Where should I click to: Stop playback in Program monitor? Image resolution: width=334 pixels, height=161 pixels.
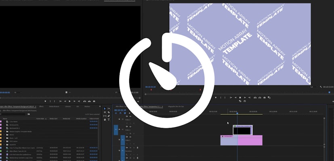pyautogui.click(x=240, y=97)
